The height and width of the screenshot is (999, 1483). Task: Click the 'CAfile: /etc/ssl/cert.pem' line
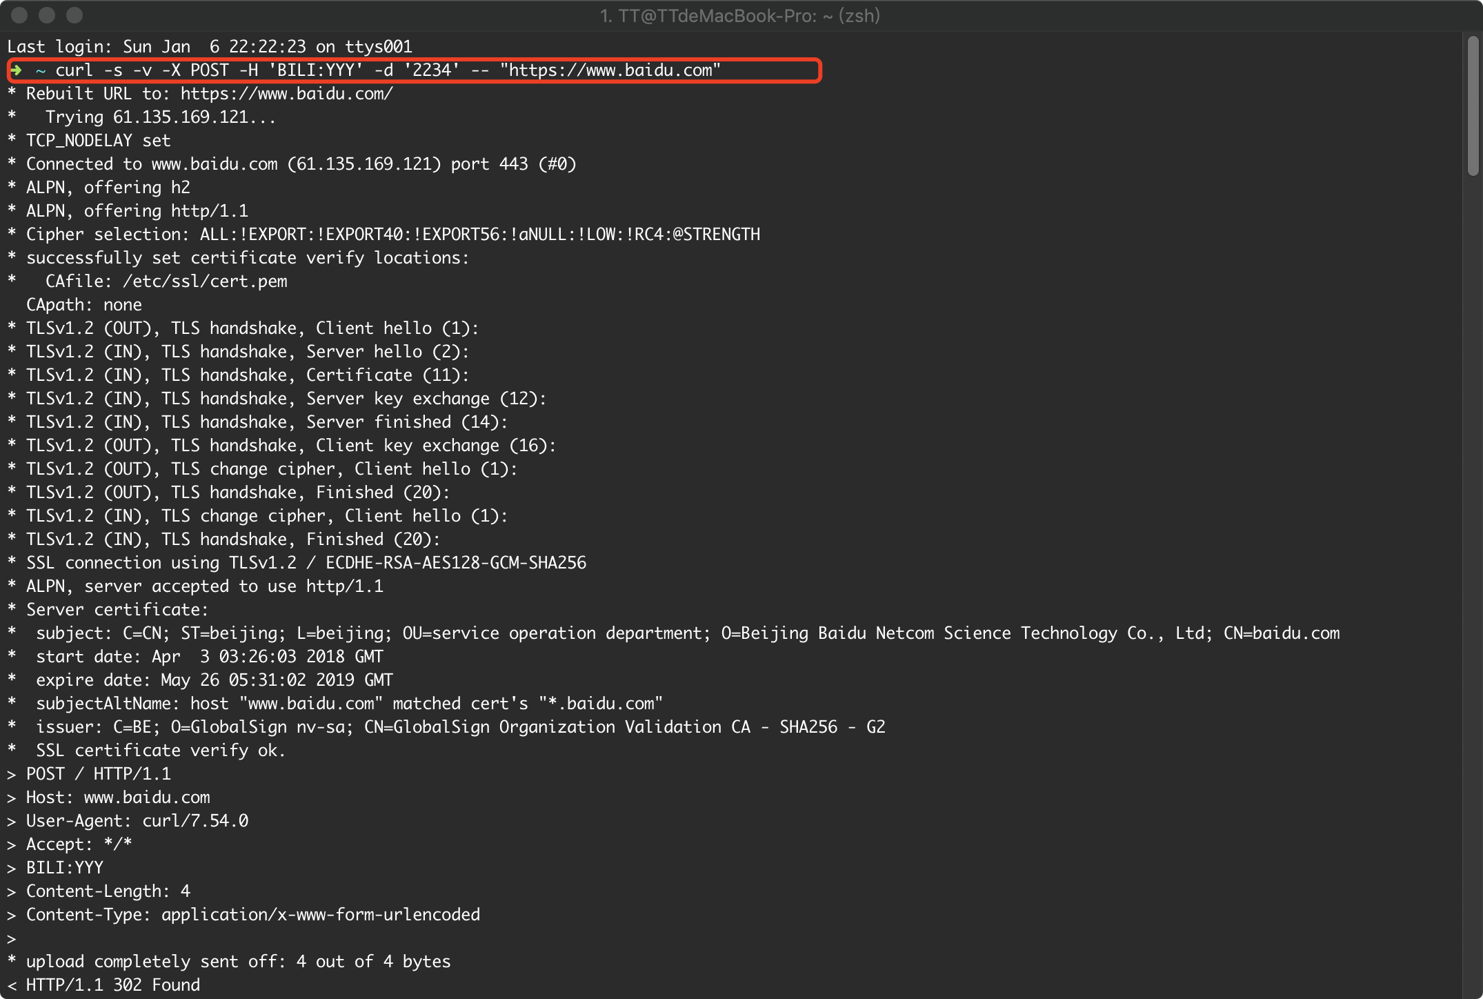click(x=147, y=281)
